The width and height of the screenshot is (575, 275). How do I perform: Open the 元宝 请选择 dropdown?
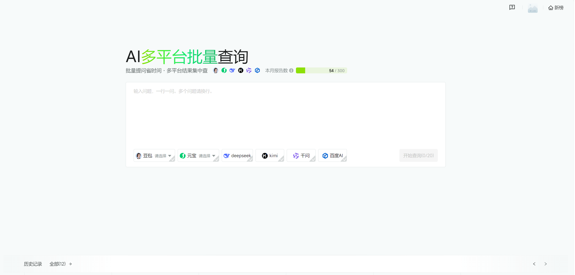pos(207,156)
